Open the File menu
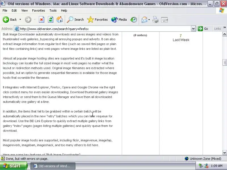 5,10
